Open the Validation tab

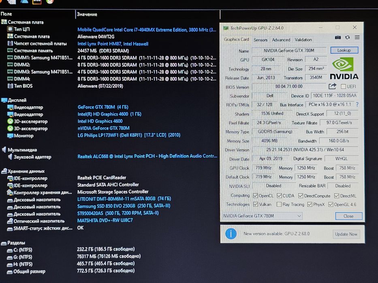303,40
